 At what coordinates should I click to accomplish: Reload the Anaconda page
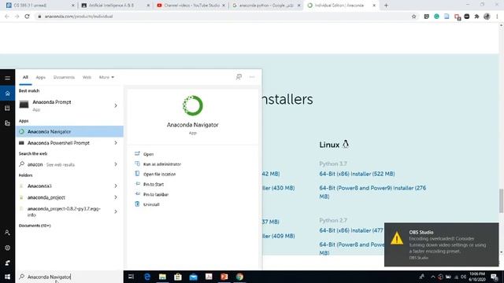pyautogui.click(x=27, y=16)
